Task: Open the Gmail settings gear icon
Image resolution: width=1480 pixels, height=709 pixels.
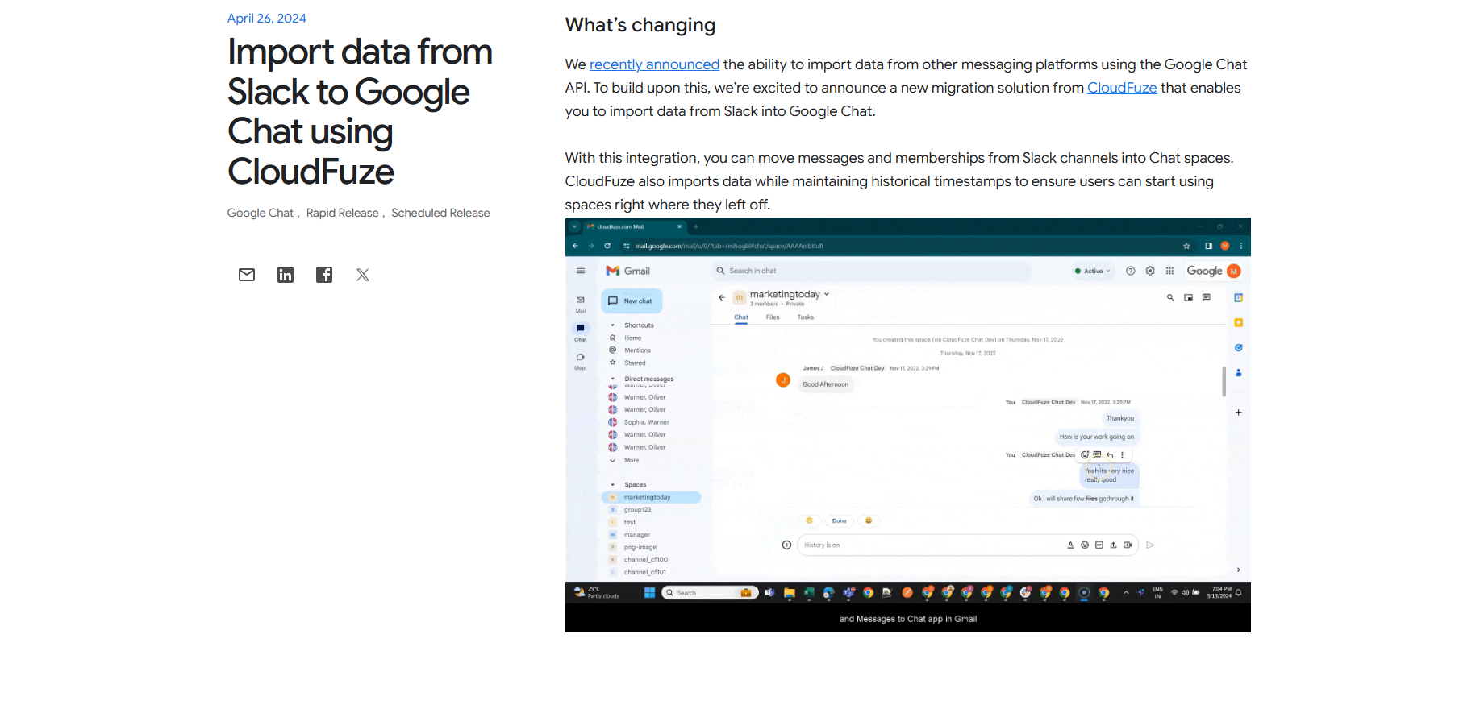Action: point(1150,271)
